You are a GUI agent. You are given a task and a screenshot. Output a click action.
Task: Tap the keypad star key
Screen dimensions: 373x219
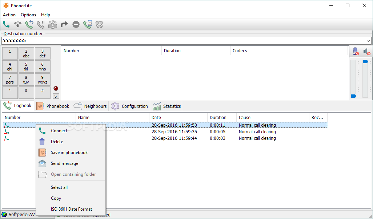point(10,93)
